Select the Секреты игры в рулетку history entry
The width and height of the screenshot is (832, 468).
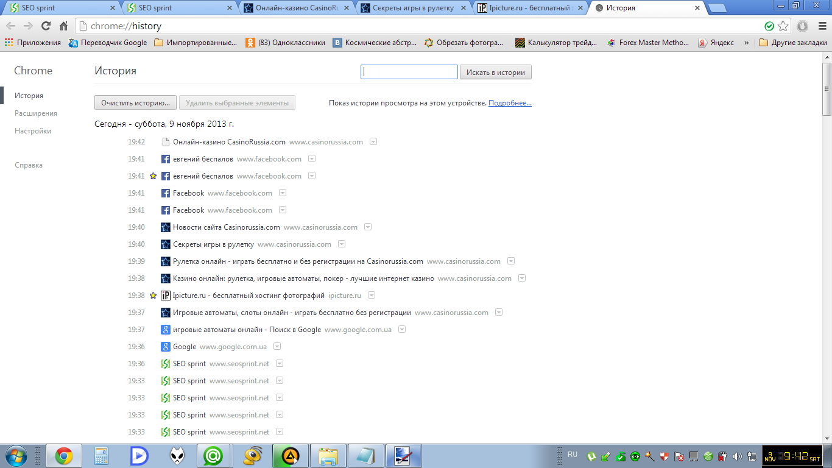pos(213,244)
